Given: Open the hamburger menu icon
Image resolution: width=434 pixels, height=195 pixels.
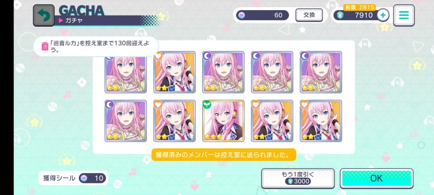Looking at the screenshot, I should 404,15.
